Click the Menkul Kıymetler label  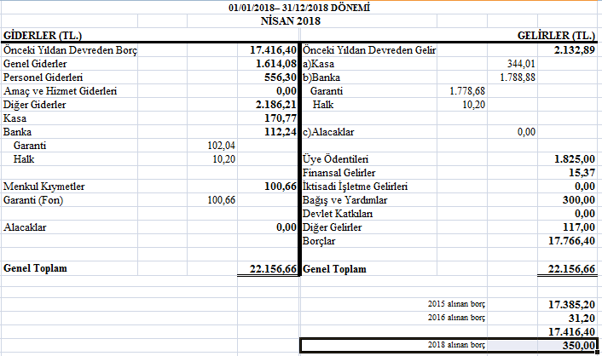coord(43,187)
